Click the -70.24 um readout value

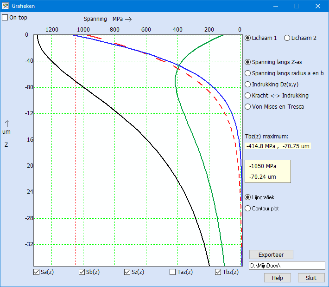(262, 177)
